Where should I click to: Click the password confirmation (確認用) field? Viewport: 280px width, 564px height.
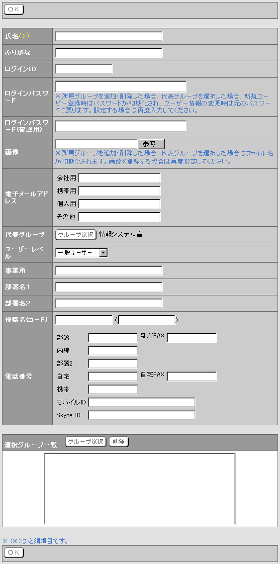click(x=121, y=126)
